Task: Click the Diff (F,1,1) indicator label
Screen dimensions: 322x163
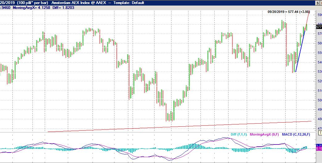Action: click(240, 134)
